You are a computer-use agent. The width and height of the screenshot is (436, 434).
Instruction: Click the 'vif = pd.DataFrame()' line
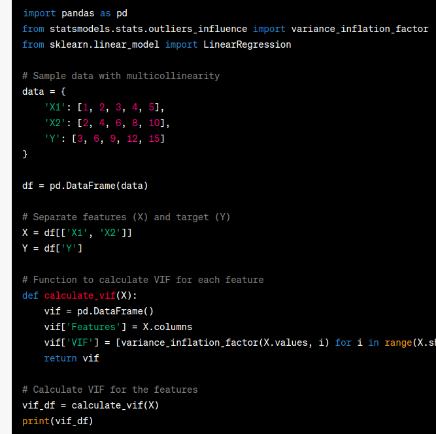click(99, 311)
